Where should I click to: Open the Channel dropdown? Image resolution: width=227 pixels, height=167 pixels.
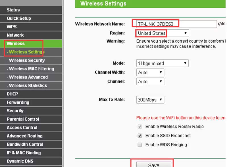[x=150, y=82]
